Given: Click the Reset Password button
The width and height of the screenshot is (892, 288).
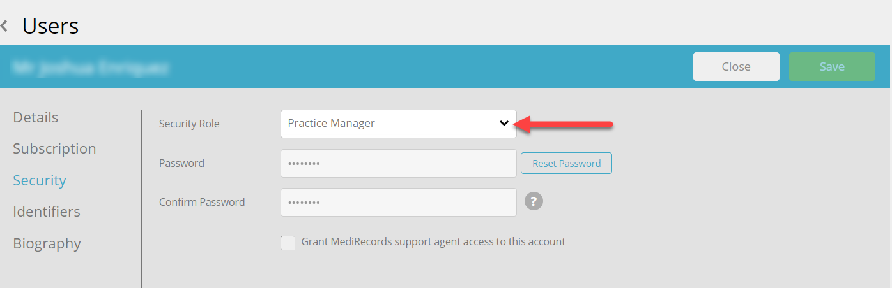Looking at the screenshot, I should (567, 163).
